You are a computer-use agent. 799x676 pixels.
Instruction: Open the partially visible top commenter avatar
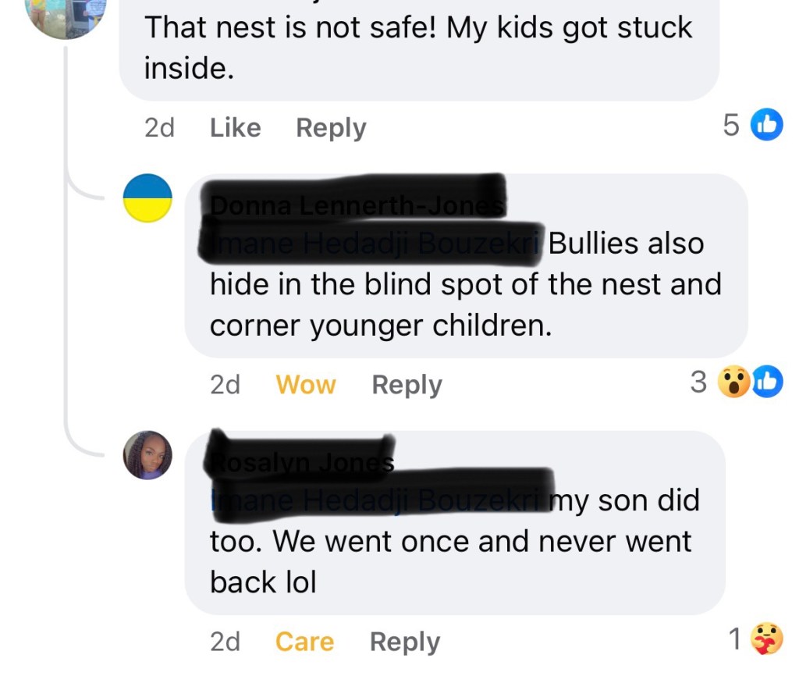pos(66,16)
